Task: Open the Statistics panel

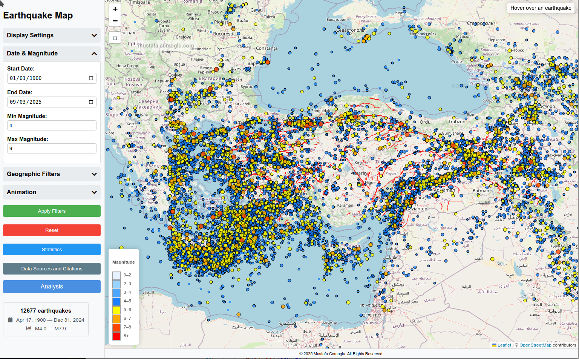Action: point(52,250)
